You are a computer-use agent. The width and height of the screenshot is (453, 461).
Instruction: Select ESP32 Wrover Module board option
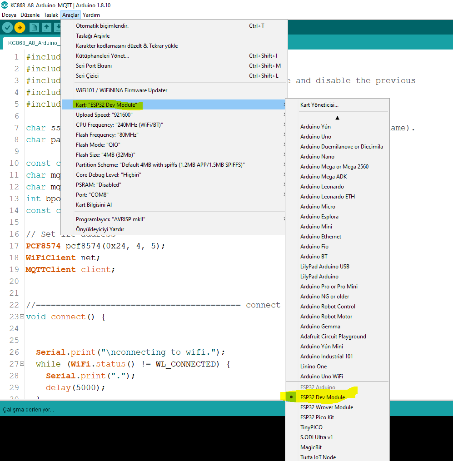pos(326,407)
